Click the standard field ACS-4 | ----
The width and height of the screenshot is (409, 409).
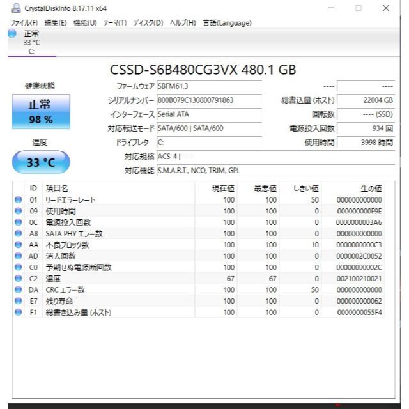point(275,157)
